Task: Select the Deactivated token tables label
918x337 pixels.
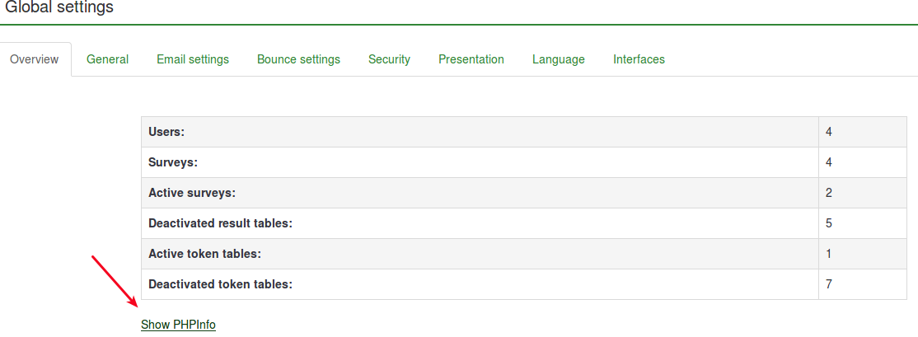Action: point(220,284)
